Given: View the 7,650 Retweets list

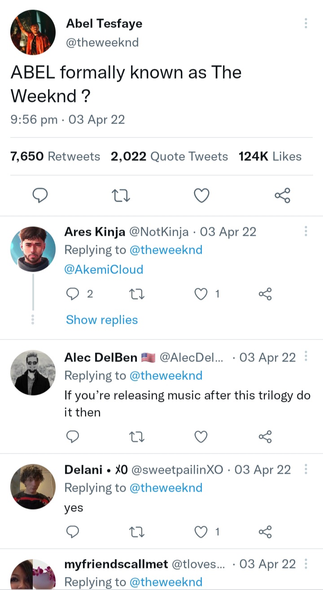Looking at the screenshot, I should coord(55,156).
